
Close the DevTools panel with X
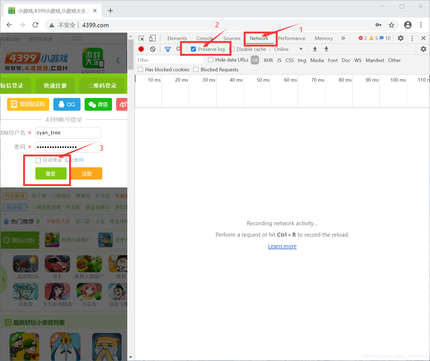point(423,38)
